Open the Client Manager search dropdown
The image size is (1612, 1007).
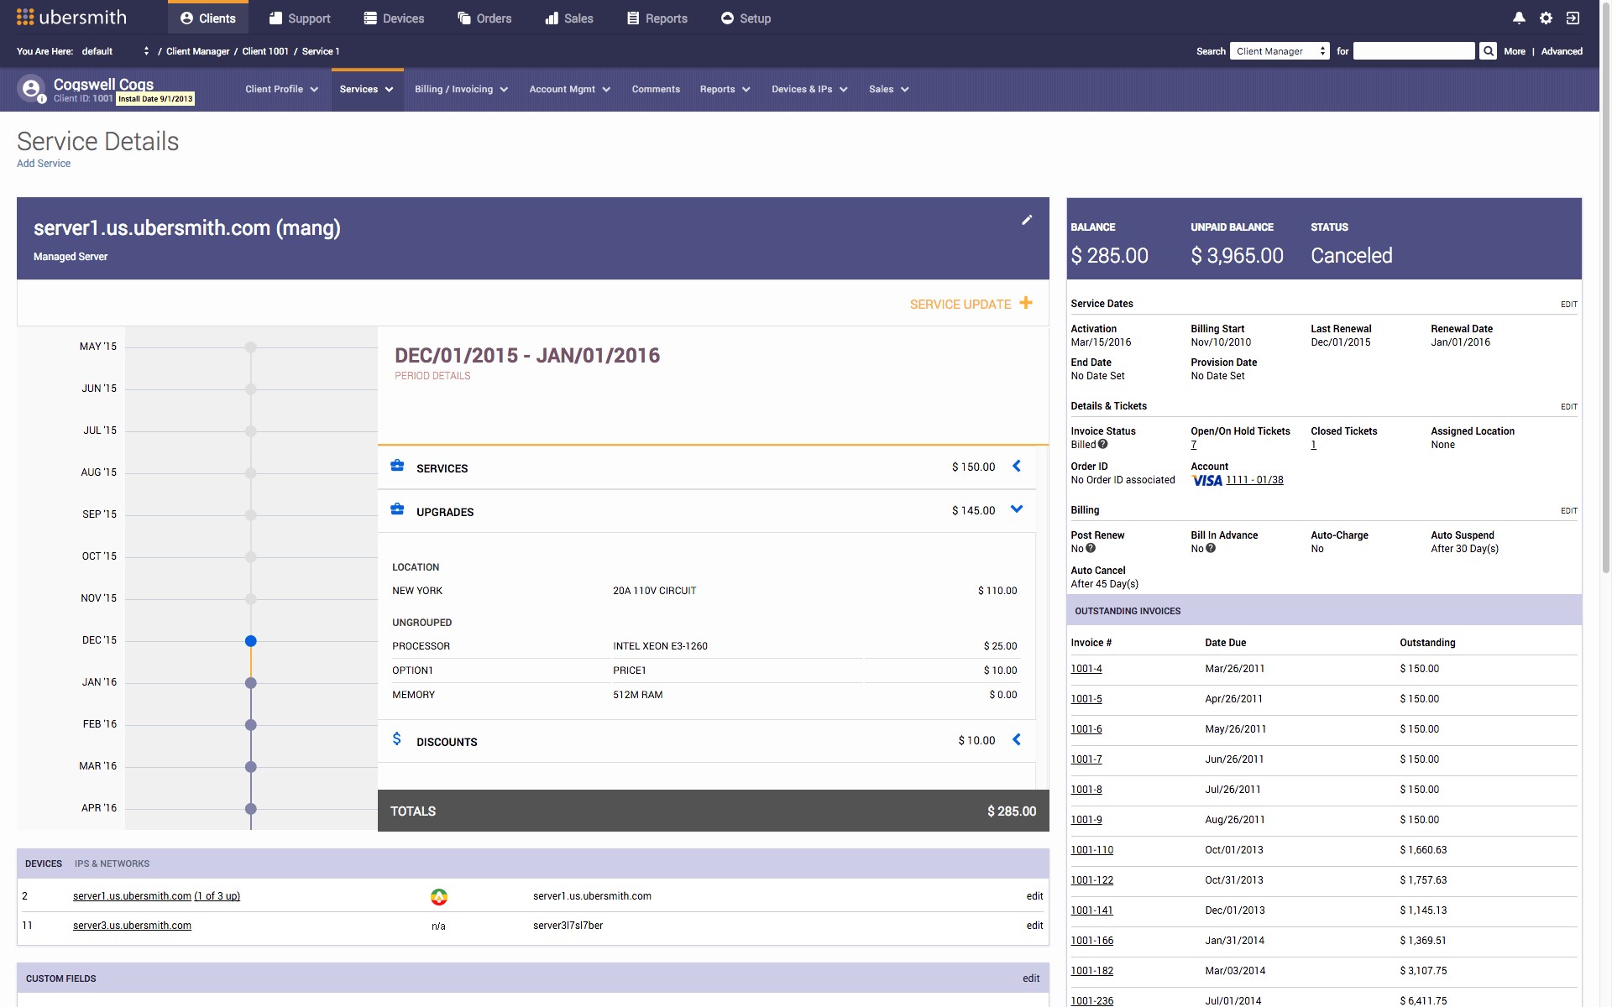point(1280,51)
